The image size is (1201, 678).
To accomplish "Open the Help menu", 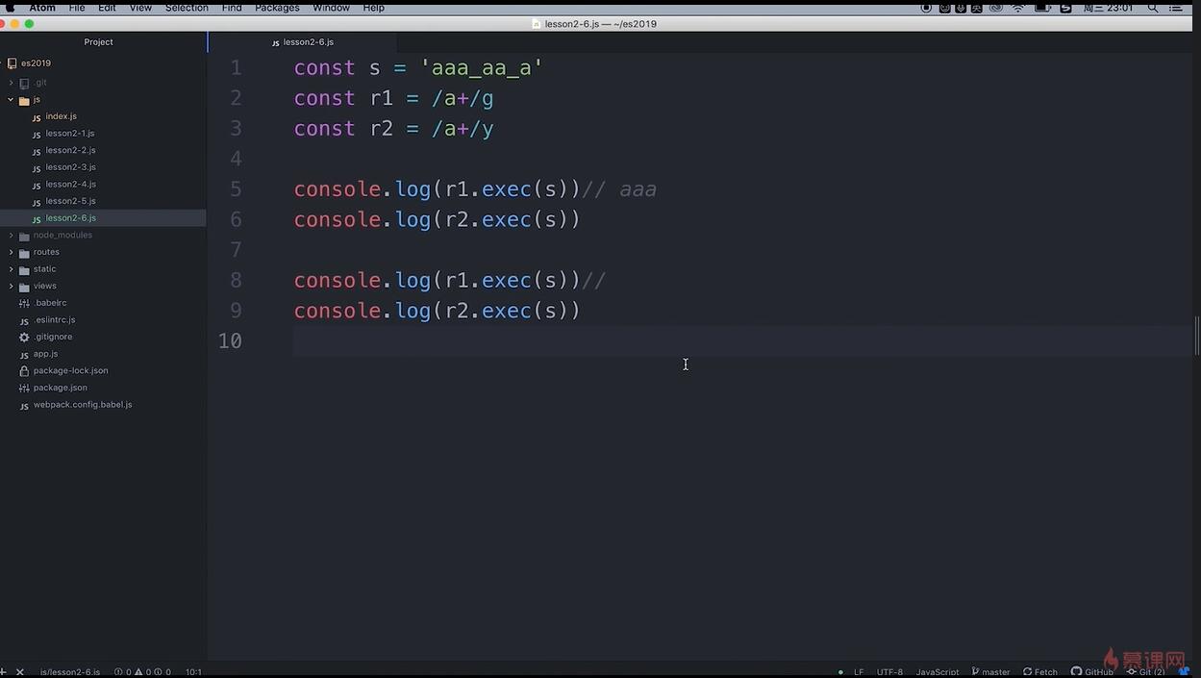I will tap(373, 8).
